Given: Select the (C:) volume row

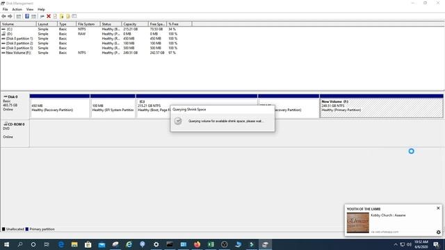Looking at the screenshot, I should click(x=90, y=29).
